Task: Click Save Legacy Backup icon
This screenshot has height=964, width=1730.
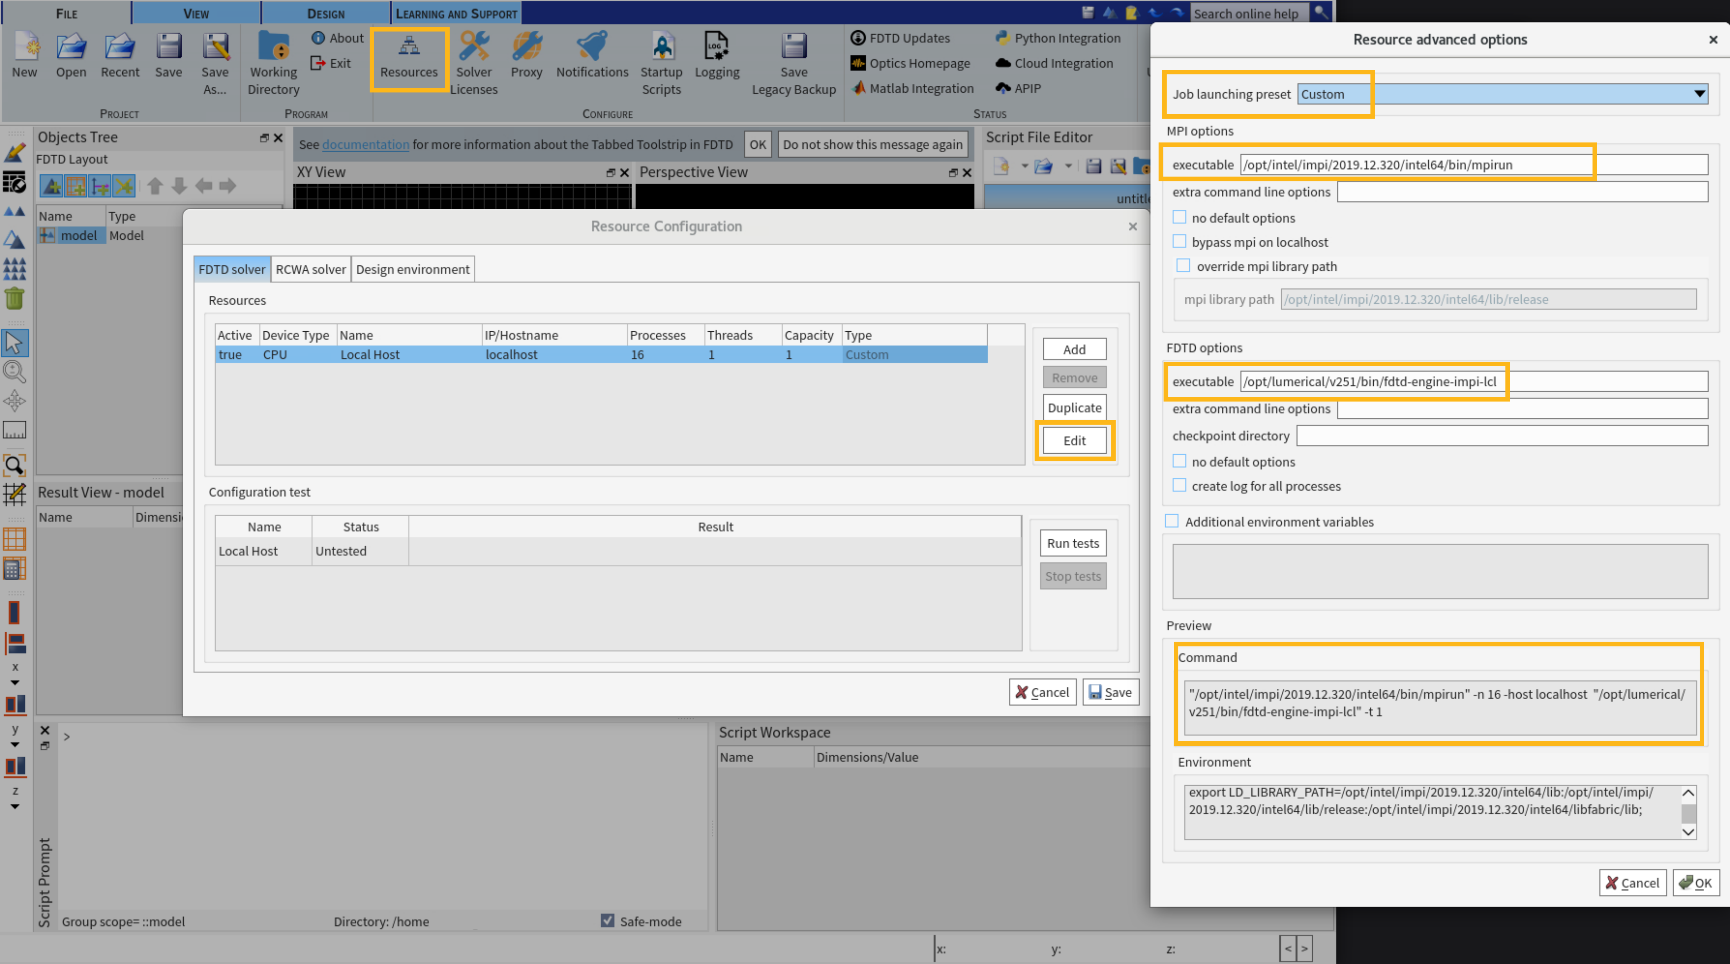Action: (794, 63)
